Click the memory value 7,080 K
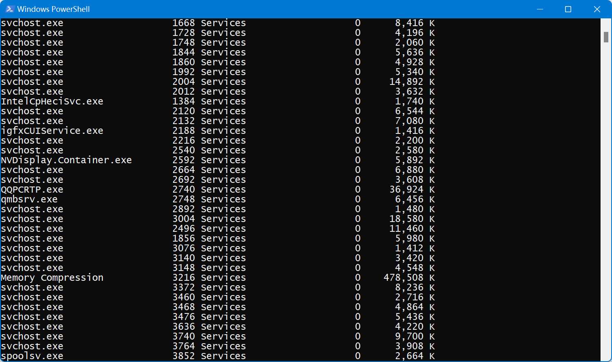Image resolution: width=612 pixels, height=362 pixels. [415, 121]
